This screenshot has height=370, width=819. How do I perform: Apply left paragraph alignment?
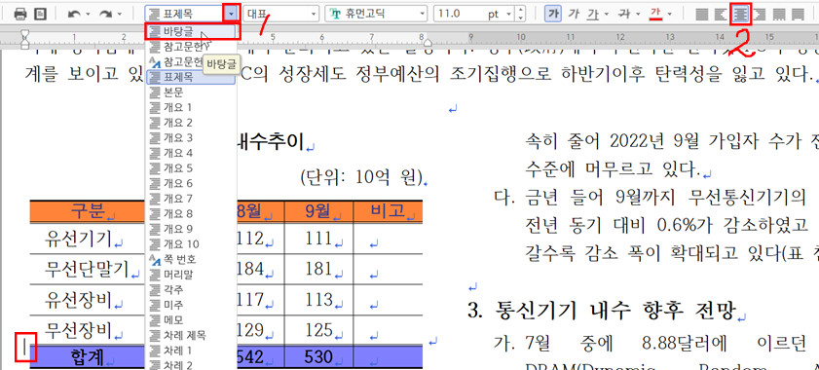click(722, 14)
